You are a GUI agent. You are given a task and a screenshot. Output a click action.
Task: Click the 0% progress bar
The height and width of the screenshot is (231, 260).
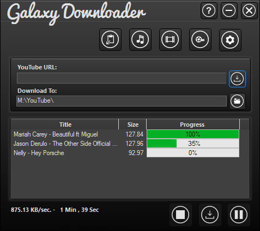tap(193, 153)
